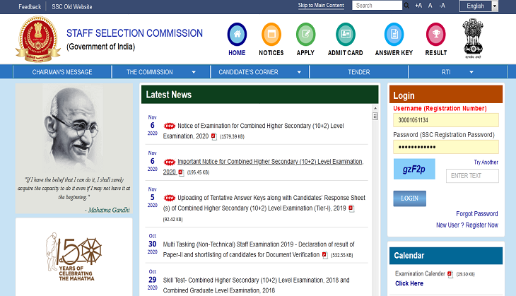Click the Search input field
This screenshot has width=516, height=296.
pos(377,5)
